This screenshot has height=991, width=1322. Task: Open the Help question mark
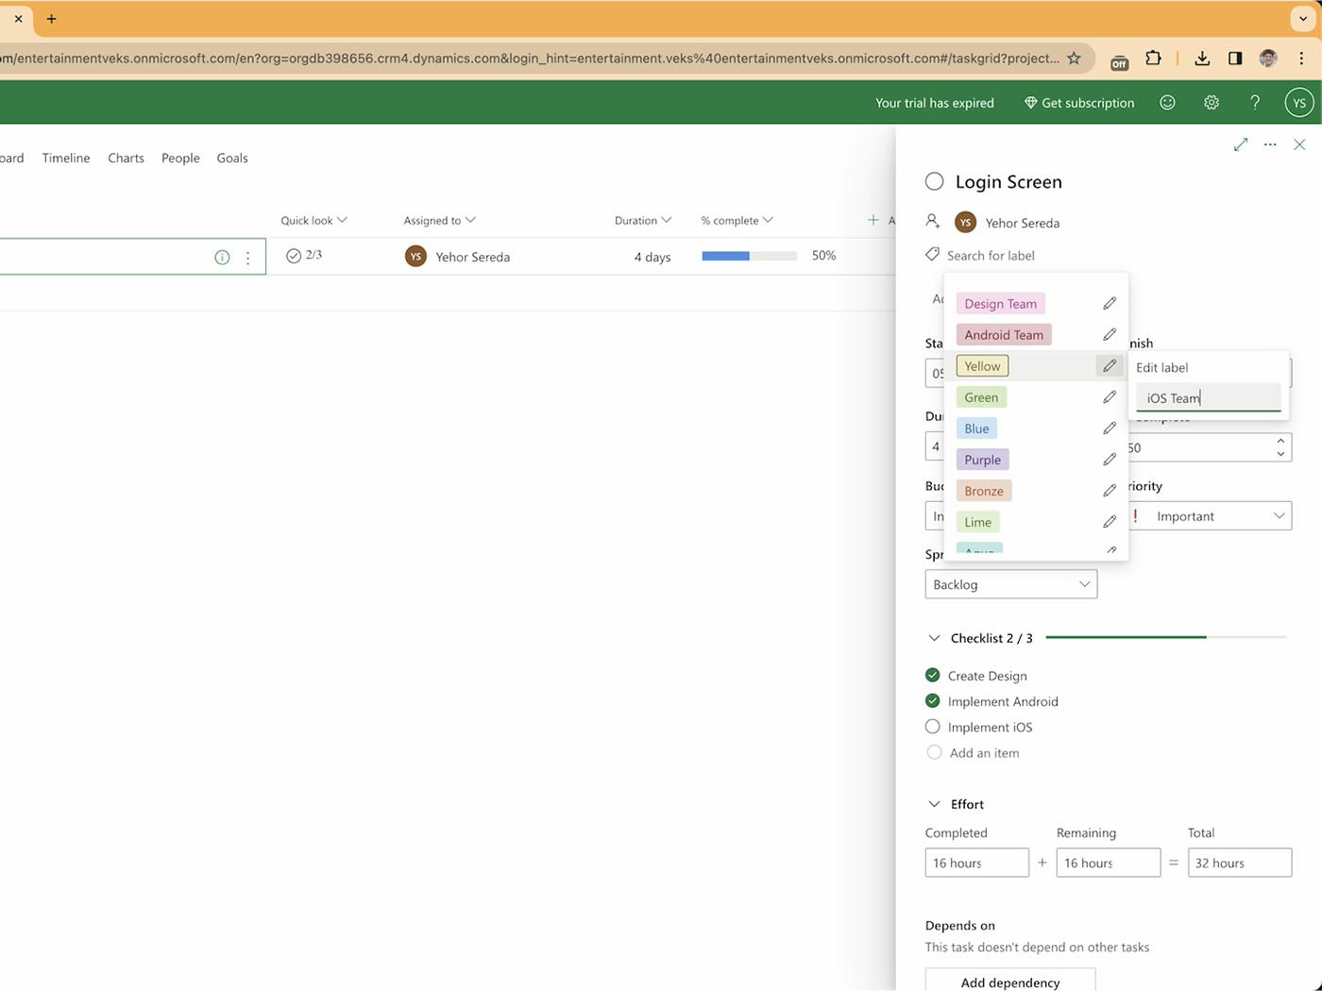[1255, 103]
